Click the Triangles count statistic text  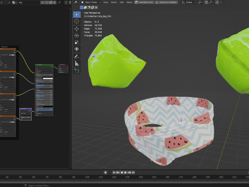click(x=93, y=35)
